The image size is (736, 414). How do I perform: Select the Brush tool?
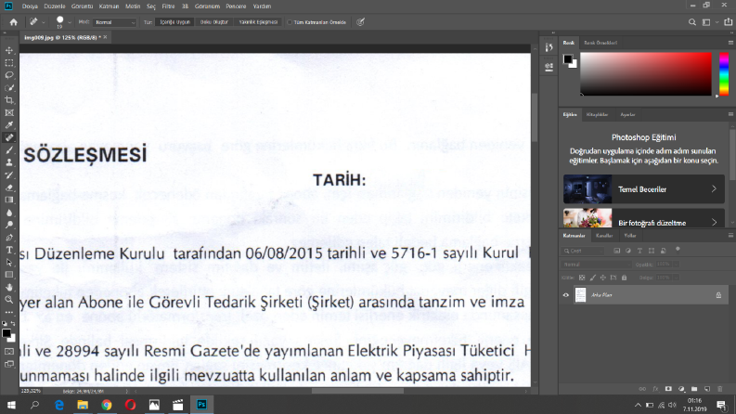[9, 150]
